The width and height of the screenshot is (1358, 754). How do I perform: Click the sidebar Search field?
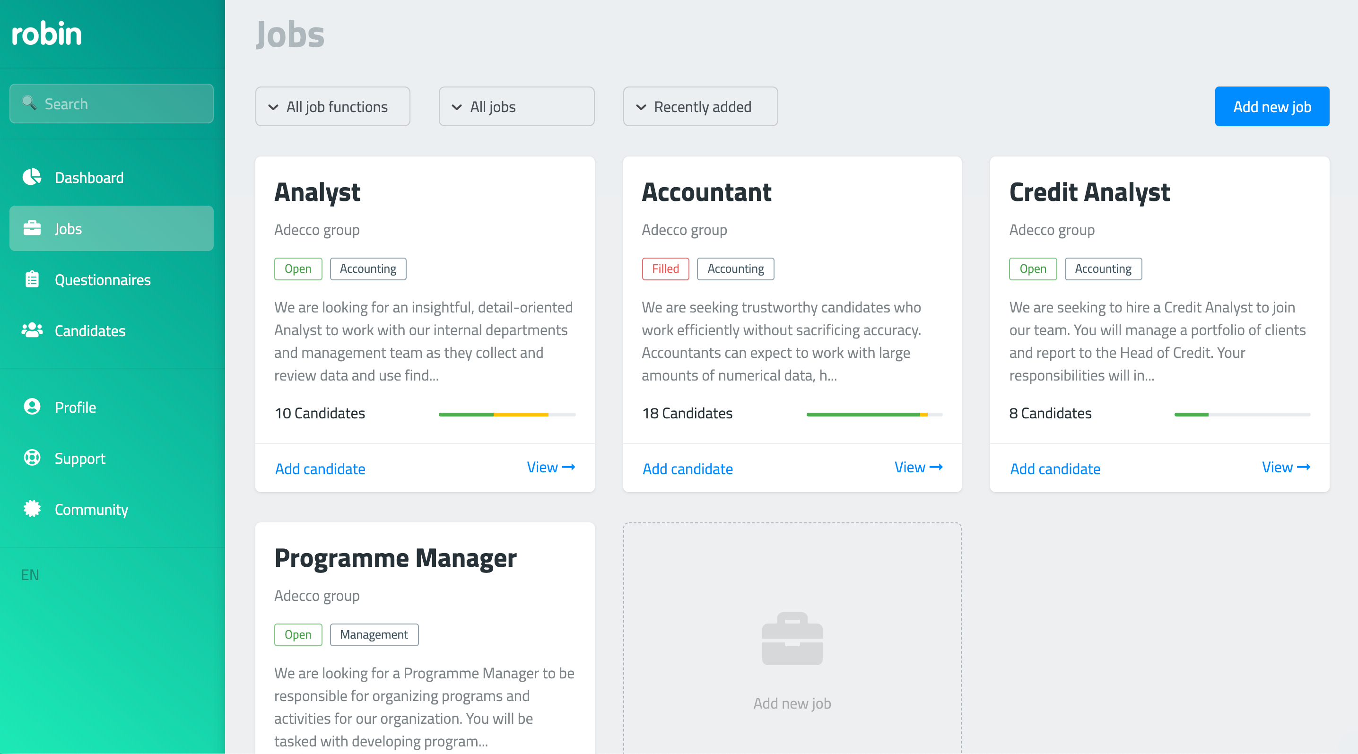[x=111, y=103]
